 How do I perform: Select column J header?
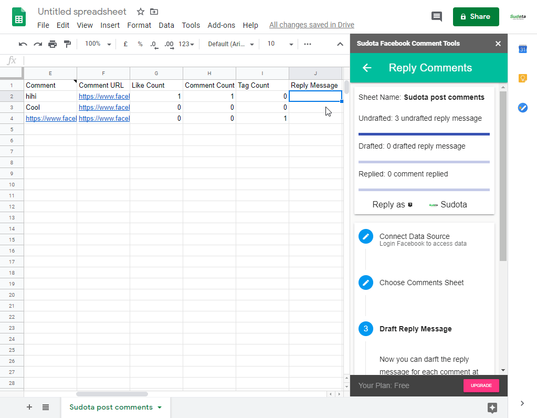[x=315, y=74]
